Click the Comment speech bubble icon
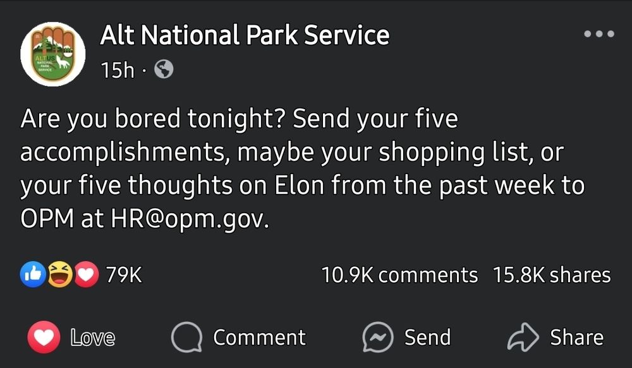 click(x=186, y=338)
